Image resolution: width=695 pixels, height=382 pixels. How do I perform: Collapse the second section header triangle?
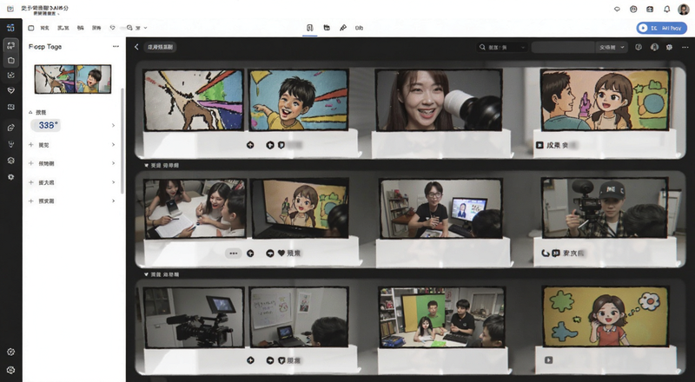click(x=146, y=274)
